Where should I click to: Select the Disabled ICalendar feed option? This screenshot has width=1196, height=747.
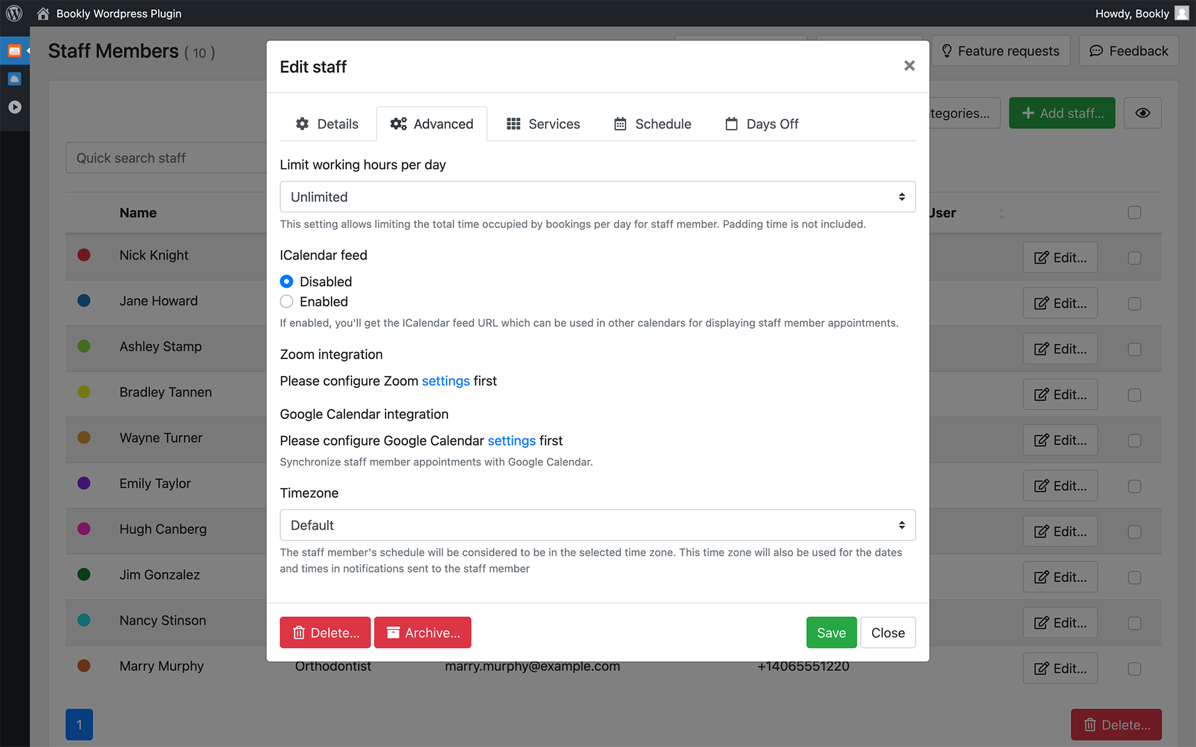[287, 281]
